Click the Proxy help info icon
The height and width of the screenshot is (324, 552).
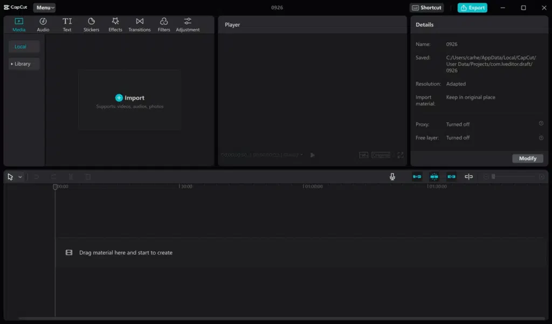(541, 123)
